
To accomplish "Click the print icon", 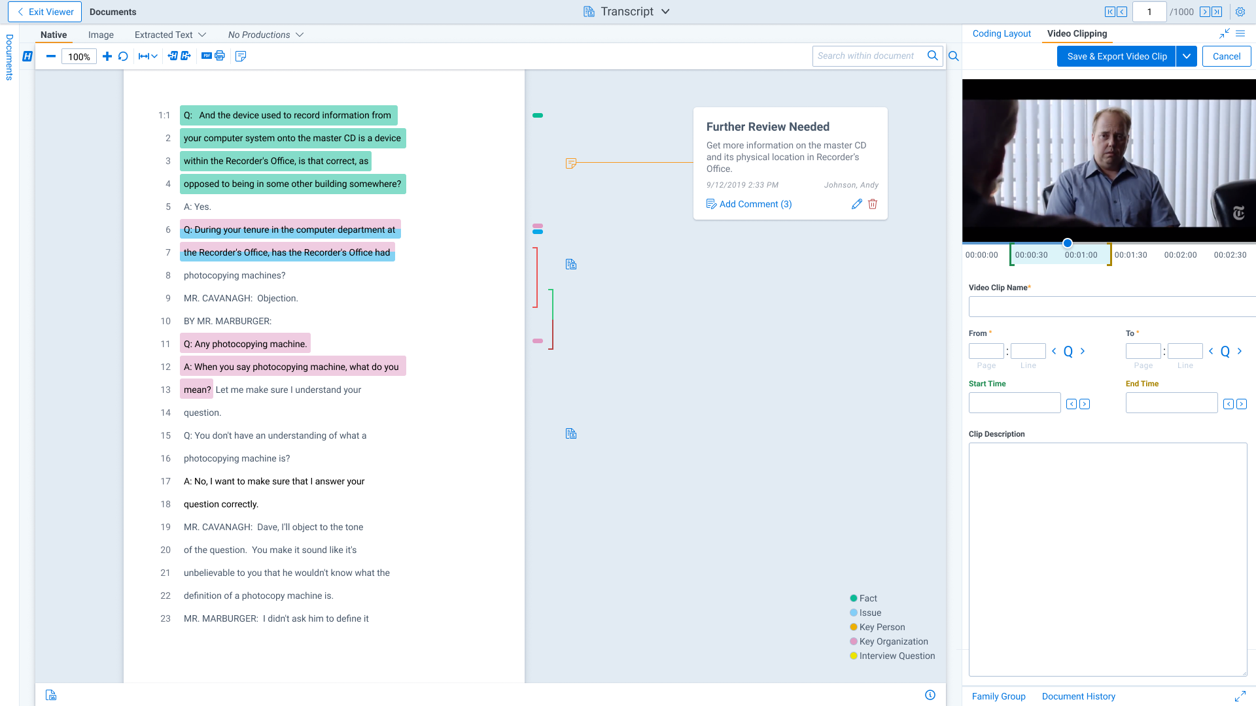I will tap(220, 56).
